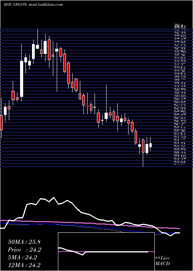Click the MACD inset chart box
The height and width of the screenshot is (271, 193).
106,252
